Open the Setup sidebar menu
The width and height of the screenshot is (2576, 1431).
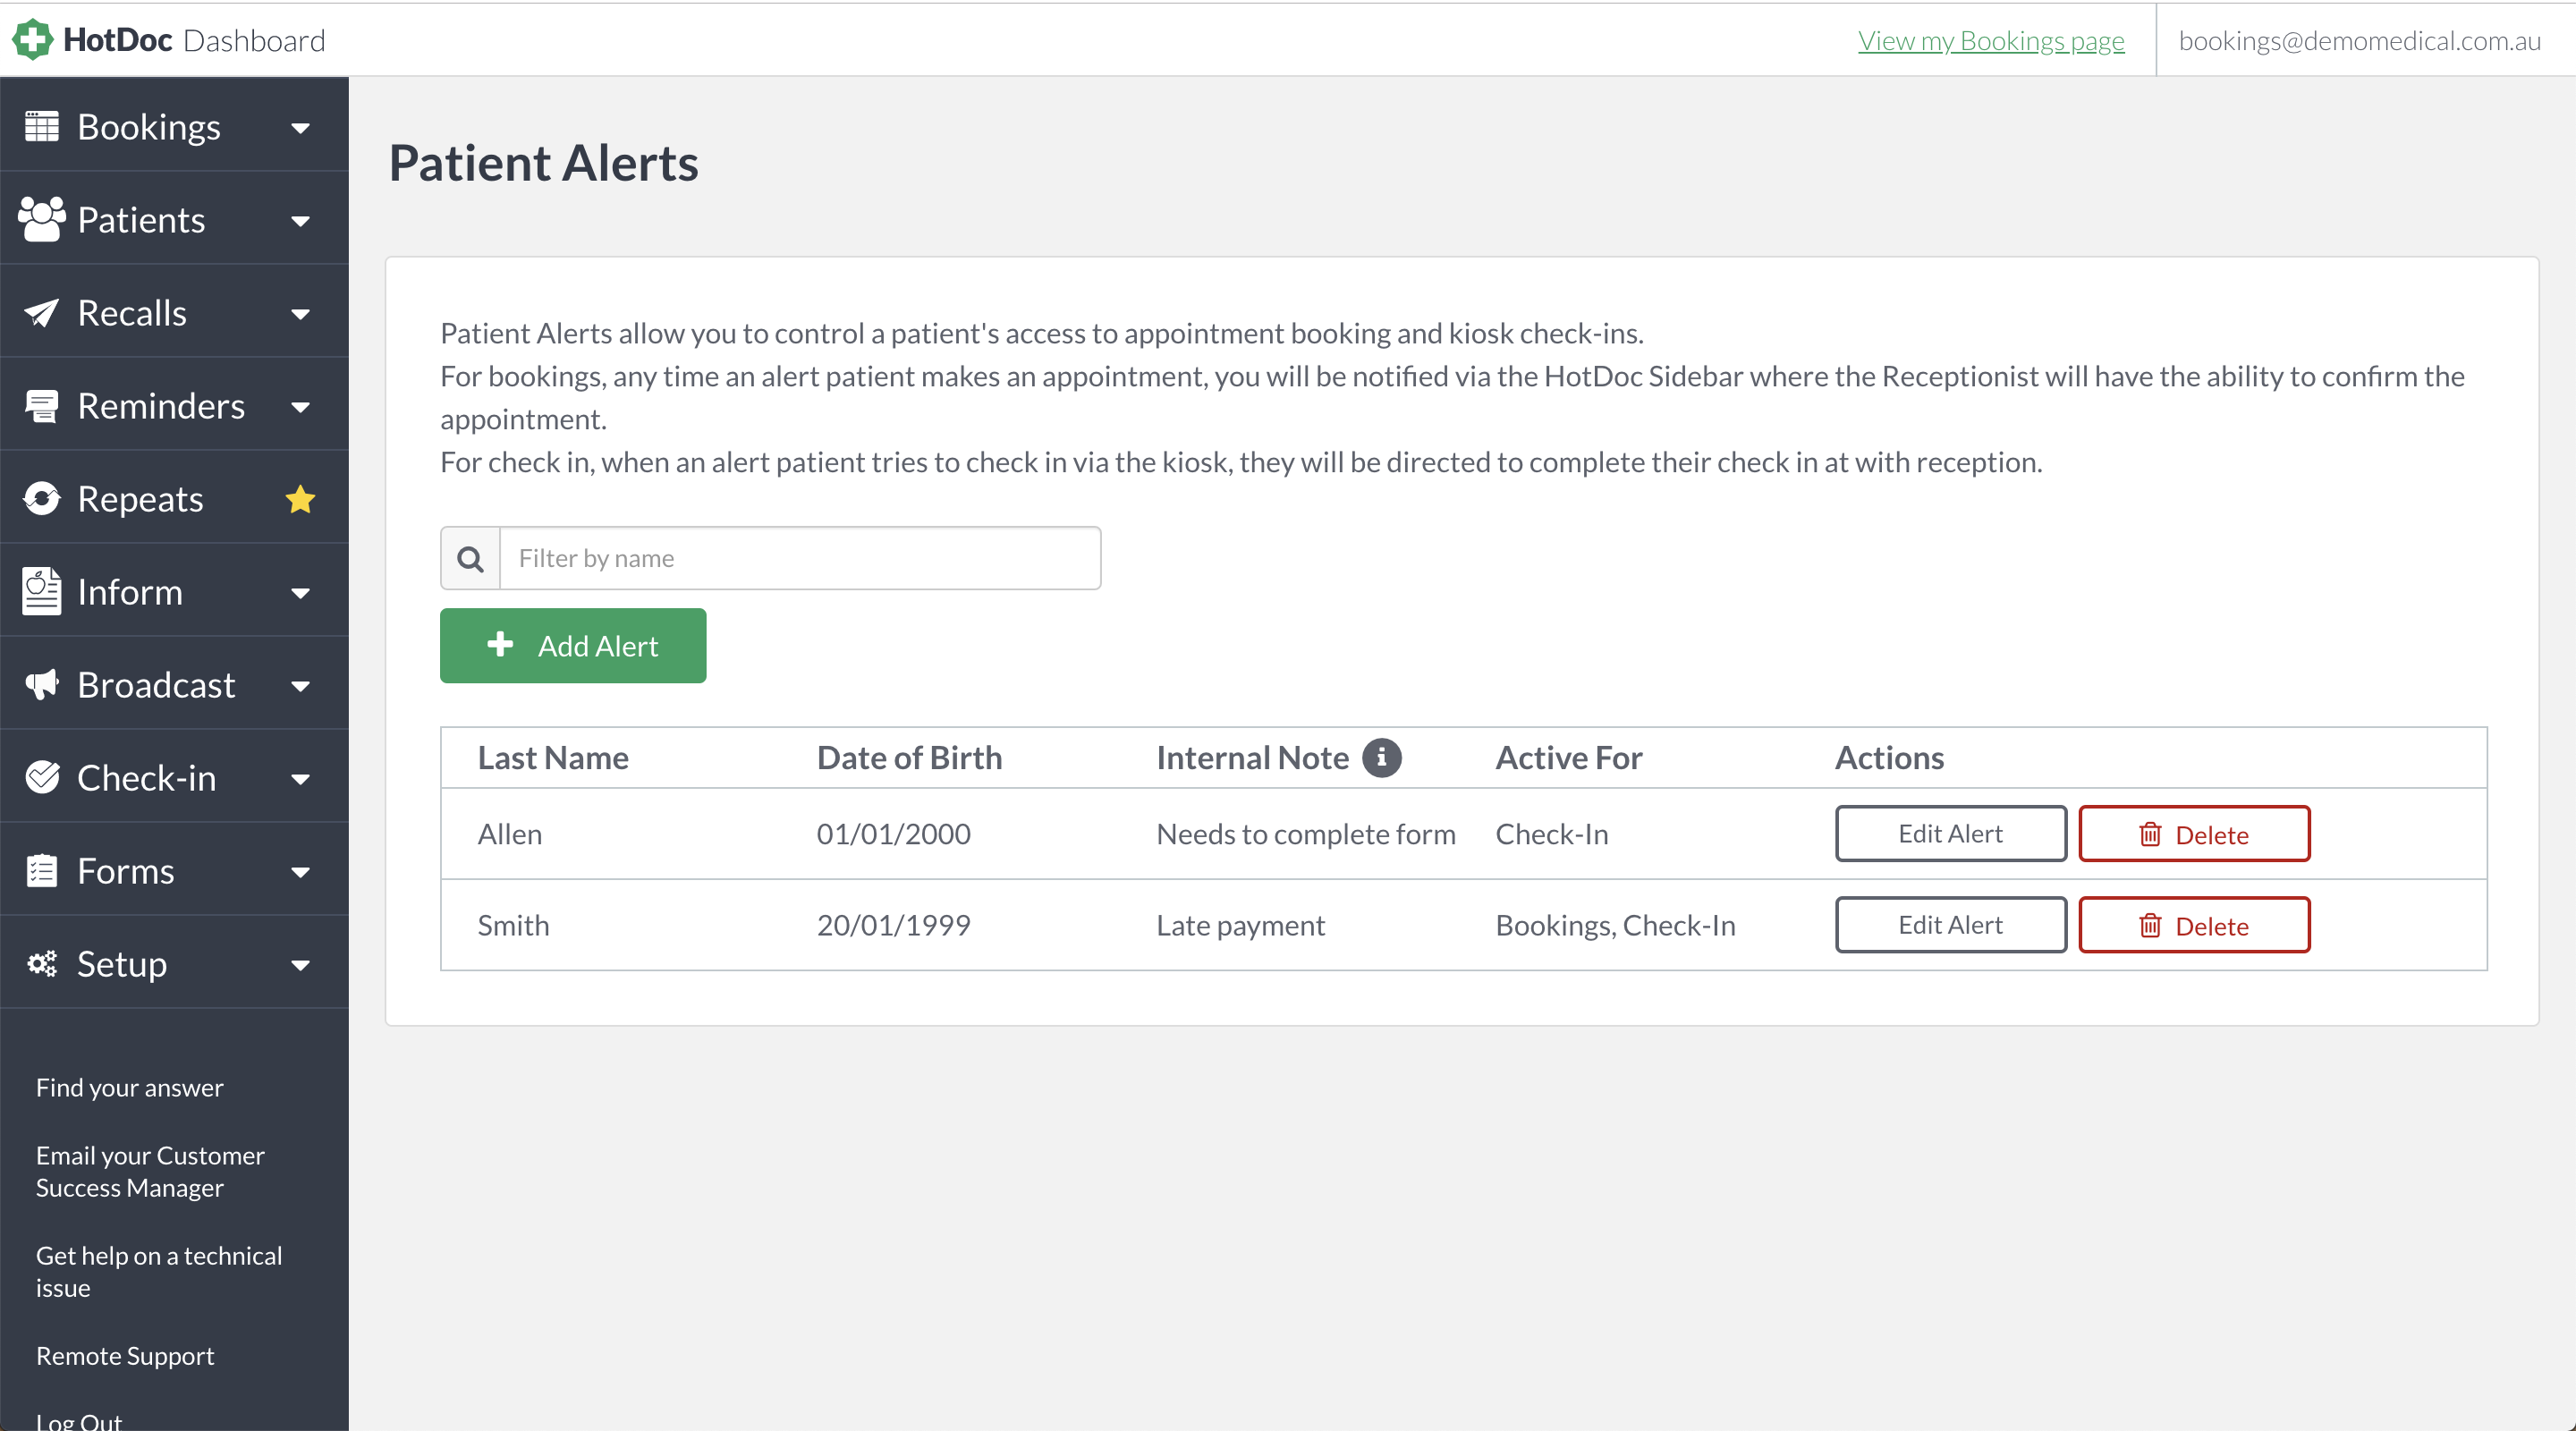click(x=174, y=963)
